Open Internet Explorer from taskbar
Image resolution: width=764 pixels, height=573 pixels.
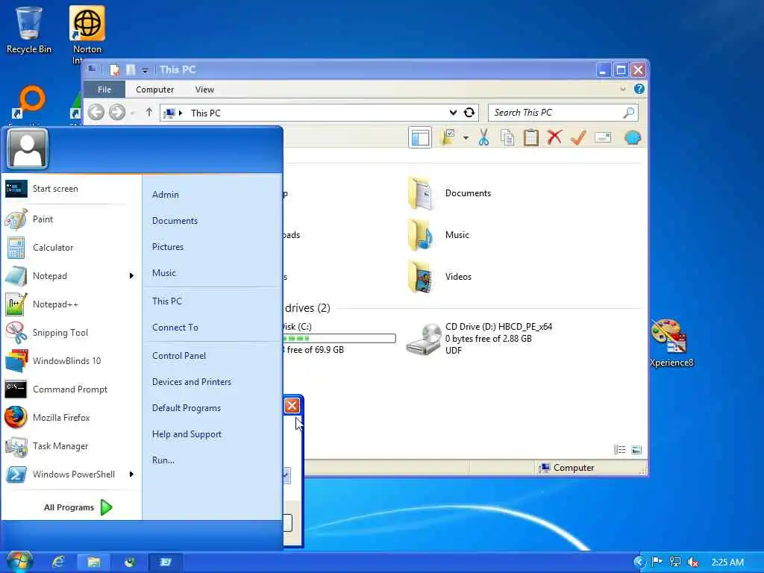coord(58,563)
